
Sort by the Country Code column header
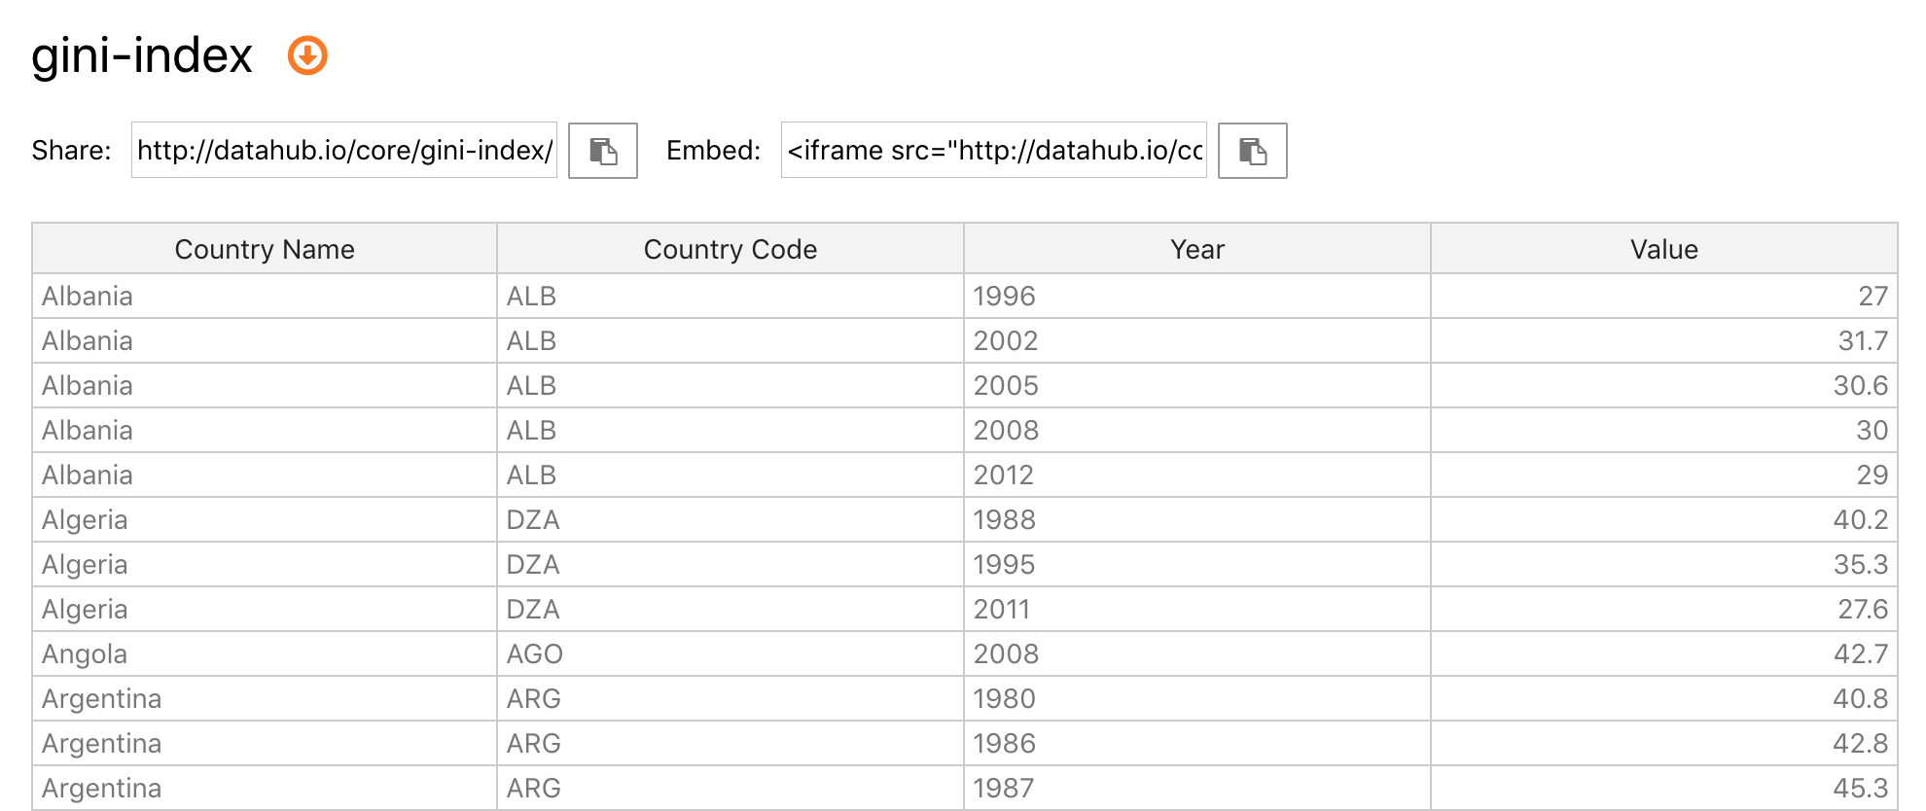[731, 249]
